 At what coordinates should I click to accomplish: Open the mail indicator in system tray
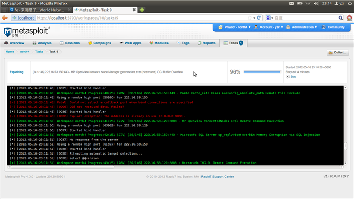pos(292,3)
